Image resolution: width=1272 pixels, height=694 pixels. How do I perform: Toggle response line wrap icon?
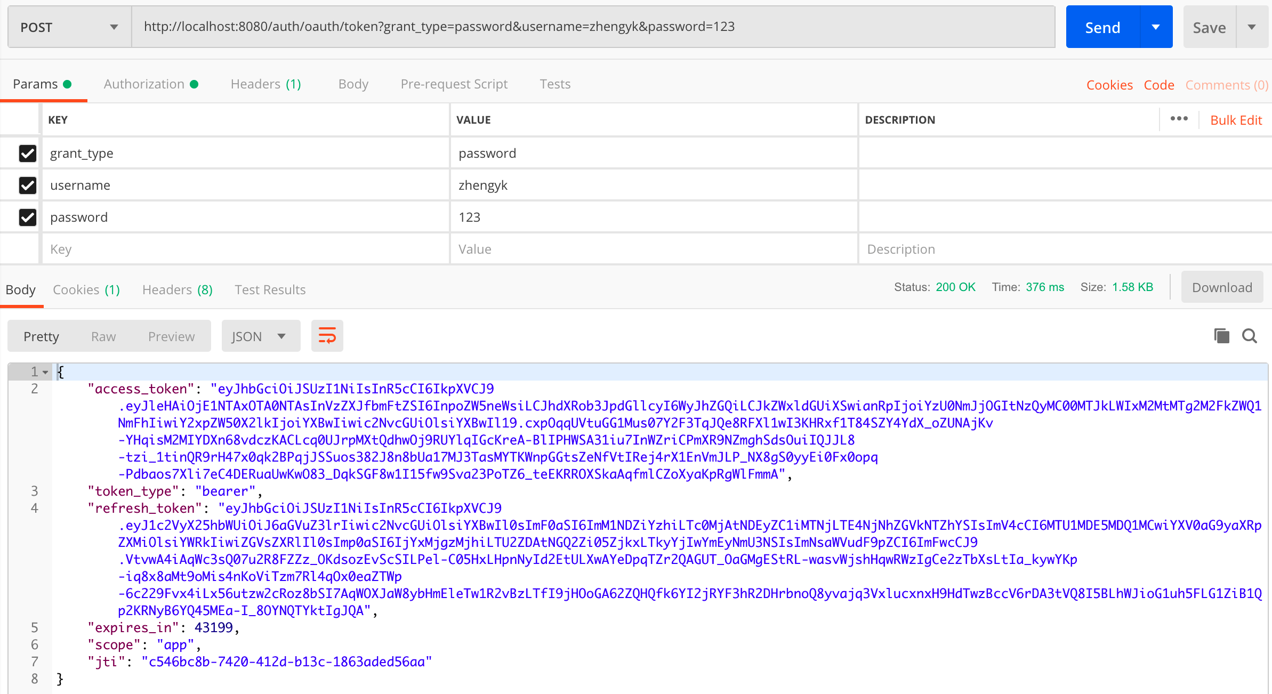tap(327, 336)
